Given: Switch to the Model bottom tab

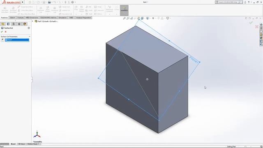Looking at the screenshot, I should tap(13, 144).
